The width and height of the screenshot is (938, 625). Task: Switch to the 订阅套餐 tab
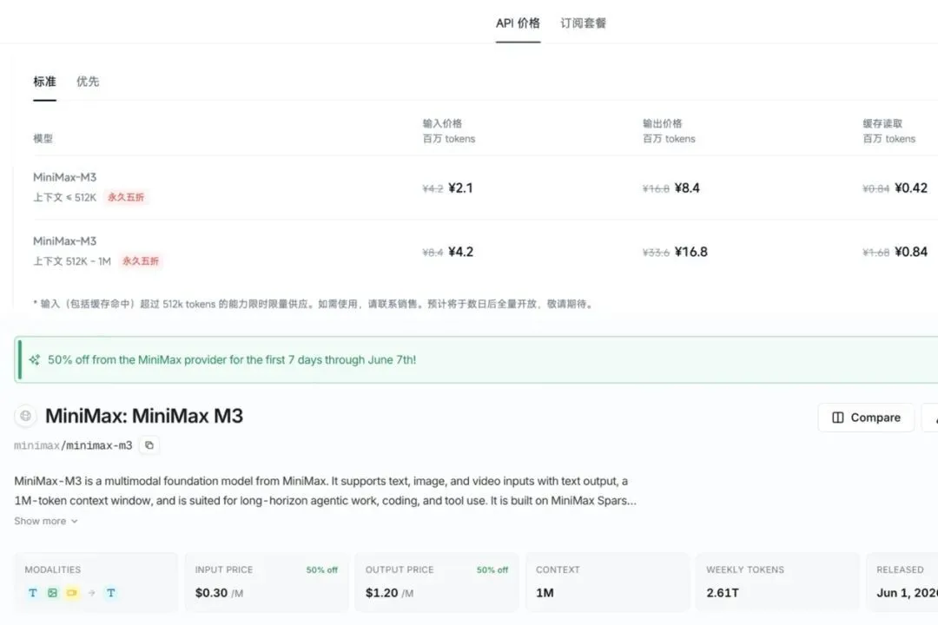(584, 23)
